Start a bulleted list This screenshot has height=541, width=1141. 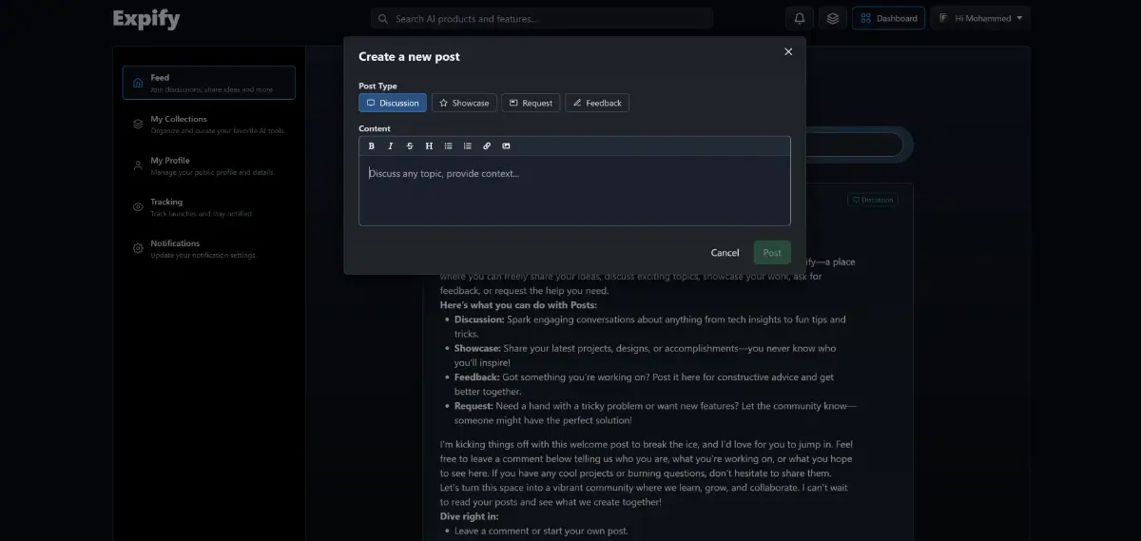[448, 145]
